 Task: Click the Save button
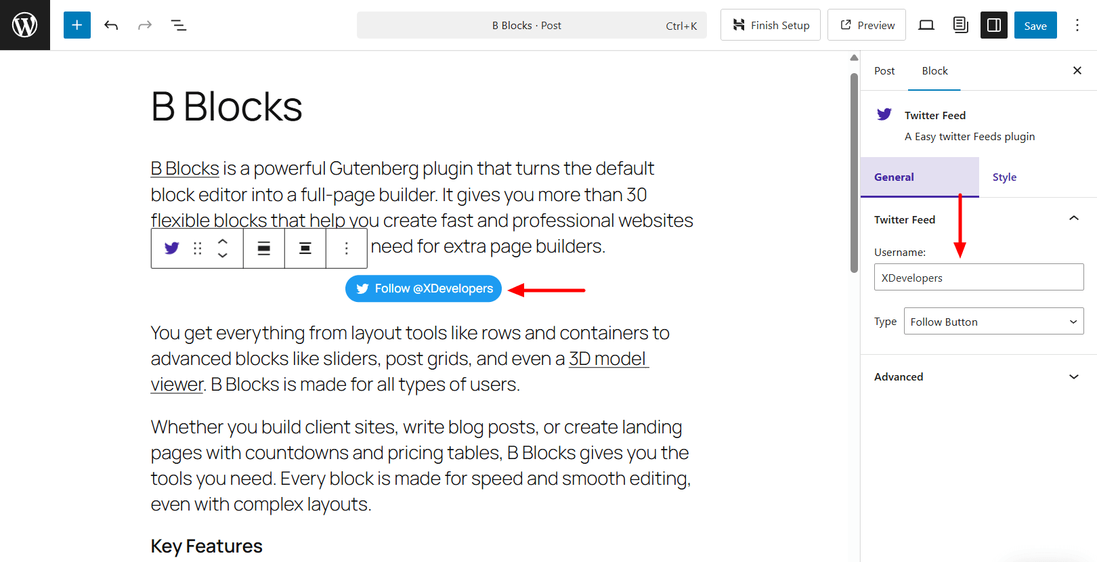point(1035,24)
